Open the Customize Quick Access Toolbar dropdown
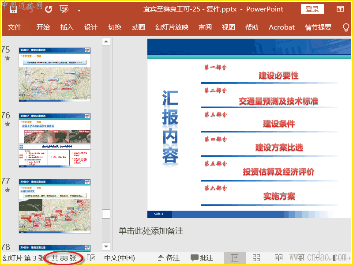The height and width of the screenshot is (265, 353). click(x=79, y=10)
